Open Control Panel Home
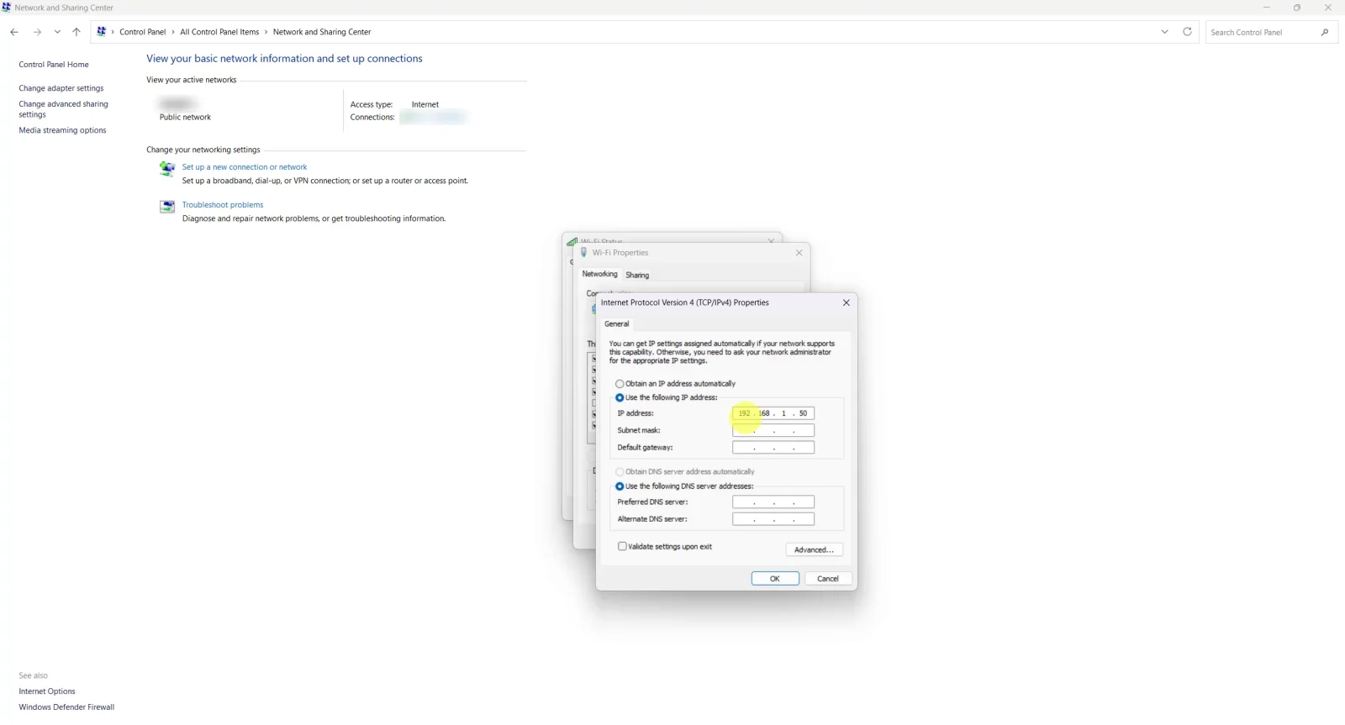Viewport: 1345px width, 725px height. point(54,65)
